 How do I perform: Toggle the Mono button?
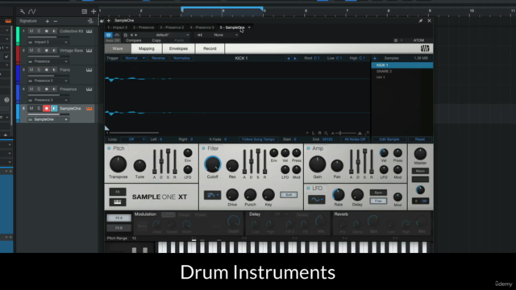pos(420,171)
